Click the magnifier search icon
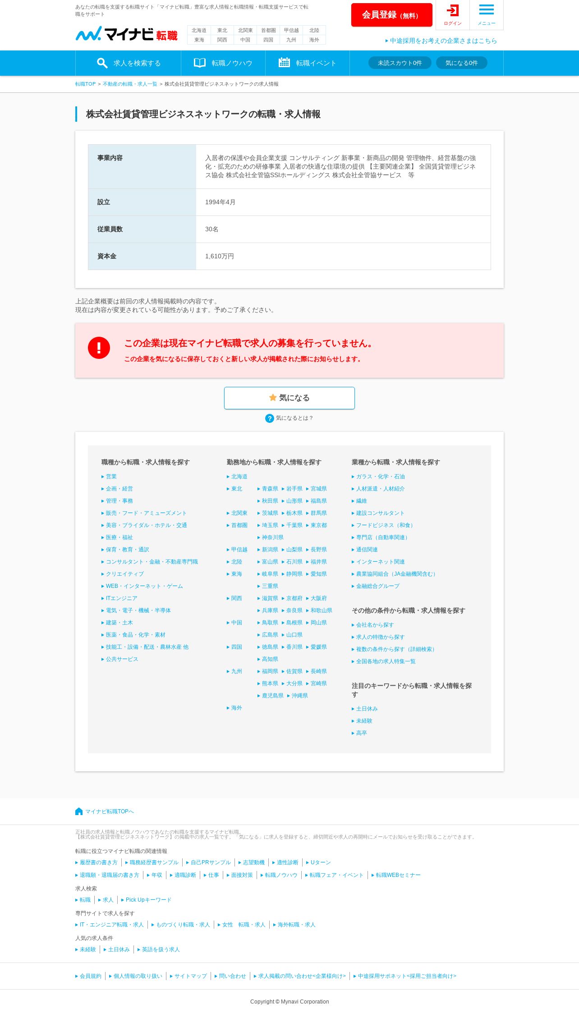The image size is (579, 1013). point(102,63)
